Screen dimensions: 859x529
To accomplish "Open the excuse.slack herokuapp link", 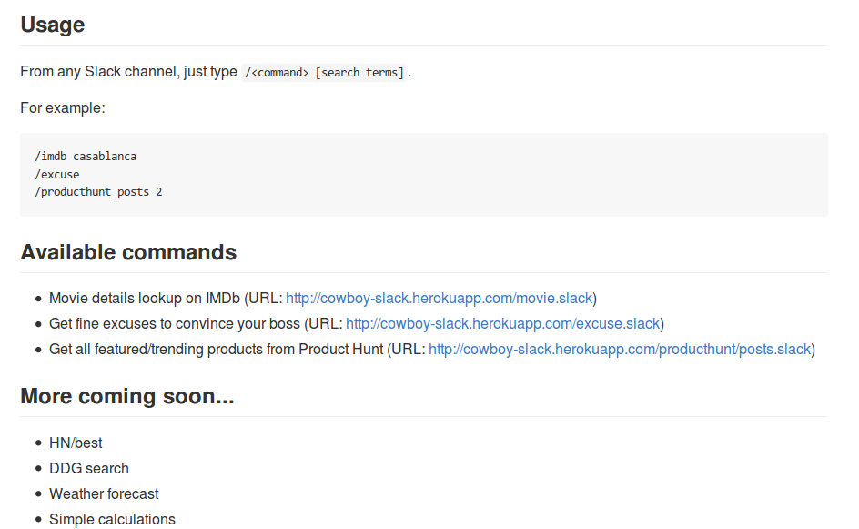I will click(503, 324).
